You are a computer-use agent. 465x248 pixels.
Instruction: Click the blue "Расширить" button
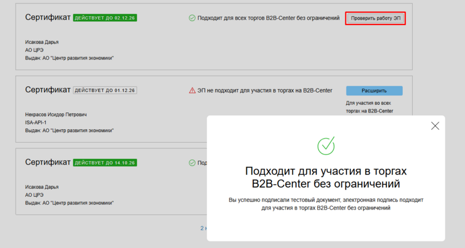click(x=374, y=91)
